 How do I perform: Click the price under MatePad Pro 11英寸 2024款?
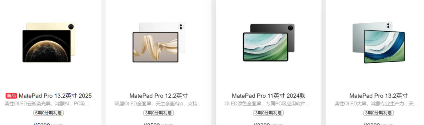[x=262, y=124]
